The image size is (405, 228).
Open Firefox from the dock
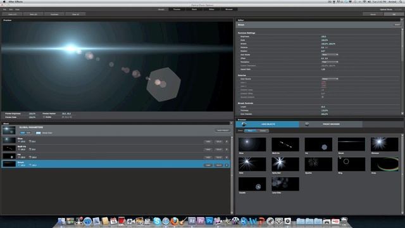[x=175, y=221]
